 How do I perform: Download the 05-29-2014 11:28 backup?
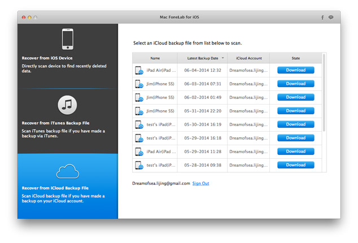pyautogui.click(x=296, y=151)
